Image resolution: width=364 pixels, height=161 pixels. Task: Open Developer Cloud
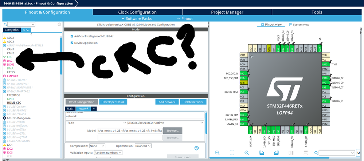(x=113, y=102)
